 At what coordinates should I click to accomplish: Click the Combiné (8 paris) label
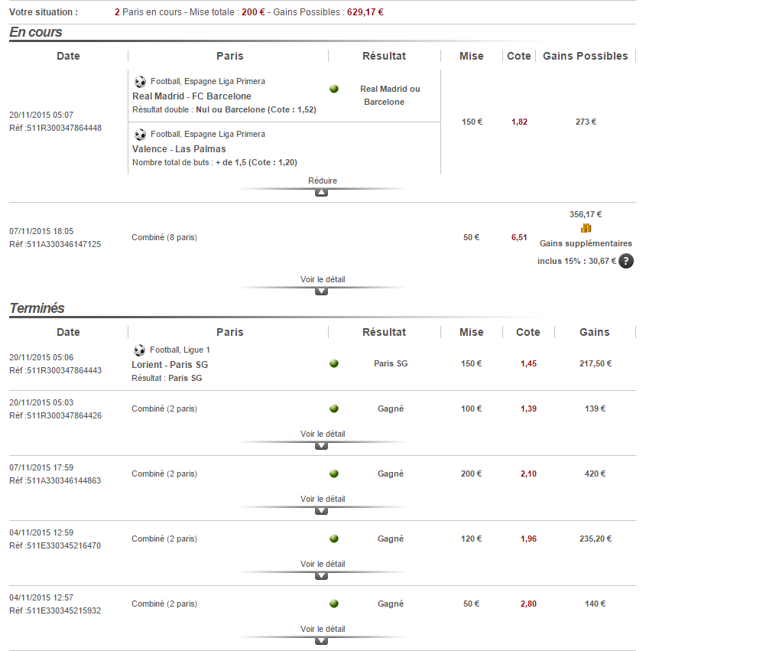[x=164, y=237]
